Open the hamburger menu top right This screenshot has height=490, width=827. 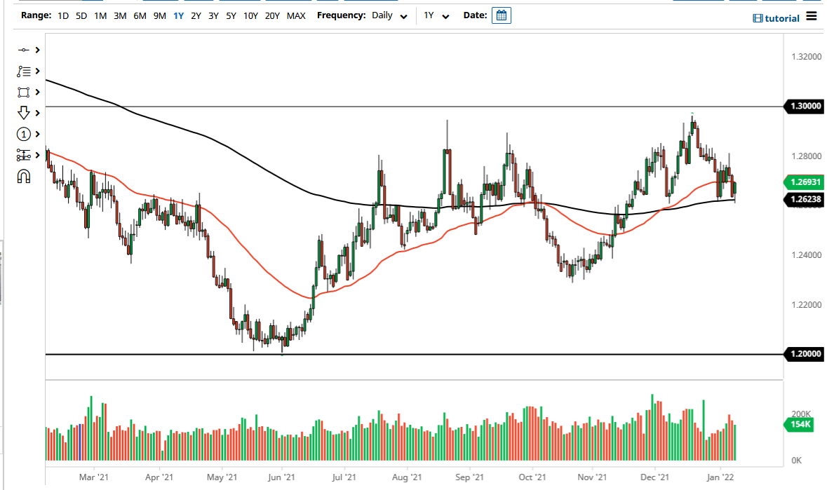click(x=811, y=15)
